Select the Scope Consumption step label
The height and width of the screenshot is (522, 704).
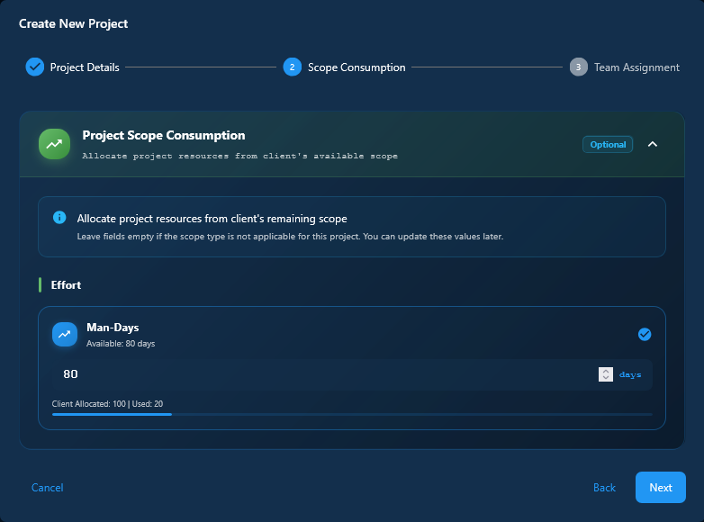357,67
